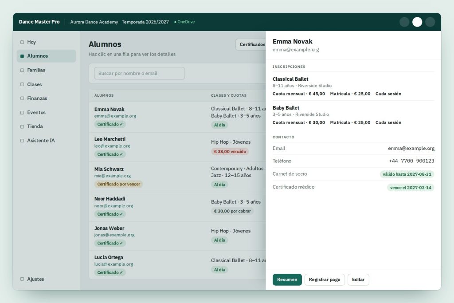Click the Asistente IA square icon
Viewport: 454px width, 303px height.
tap(22, 141)
